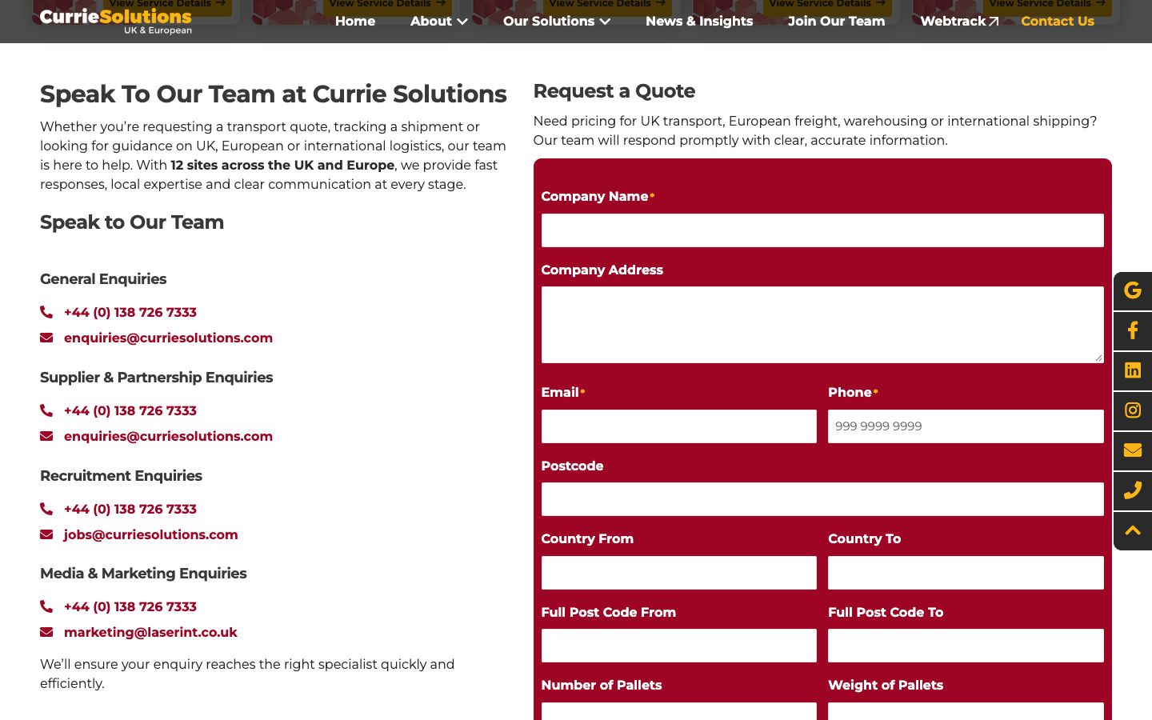This screenshot has height=720, width=1152.
Task: Click the Company Address text area
Action: click(822, 325)
